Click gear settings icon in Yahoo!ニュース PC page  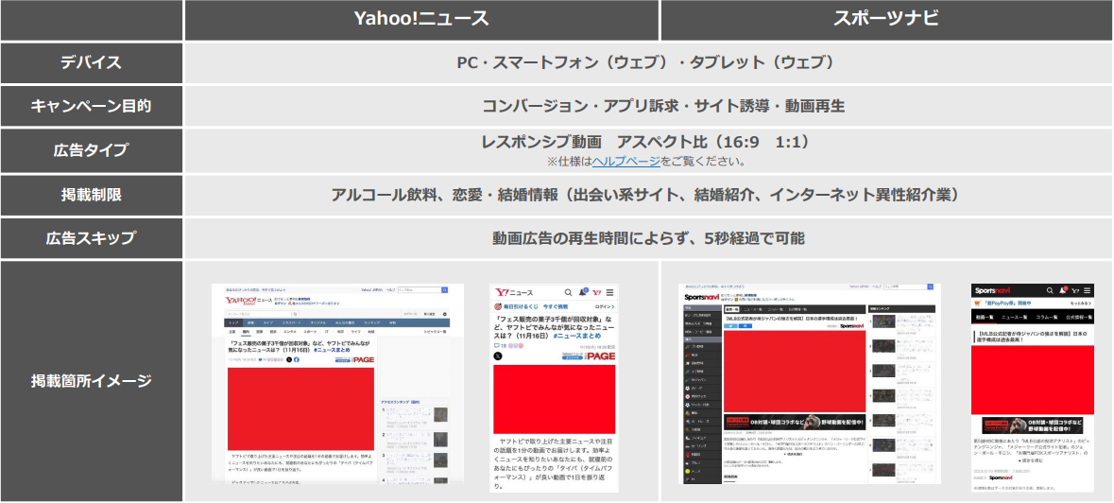tap(445, 314)
